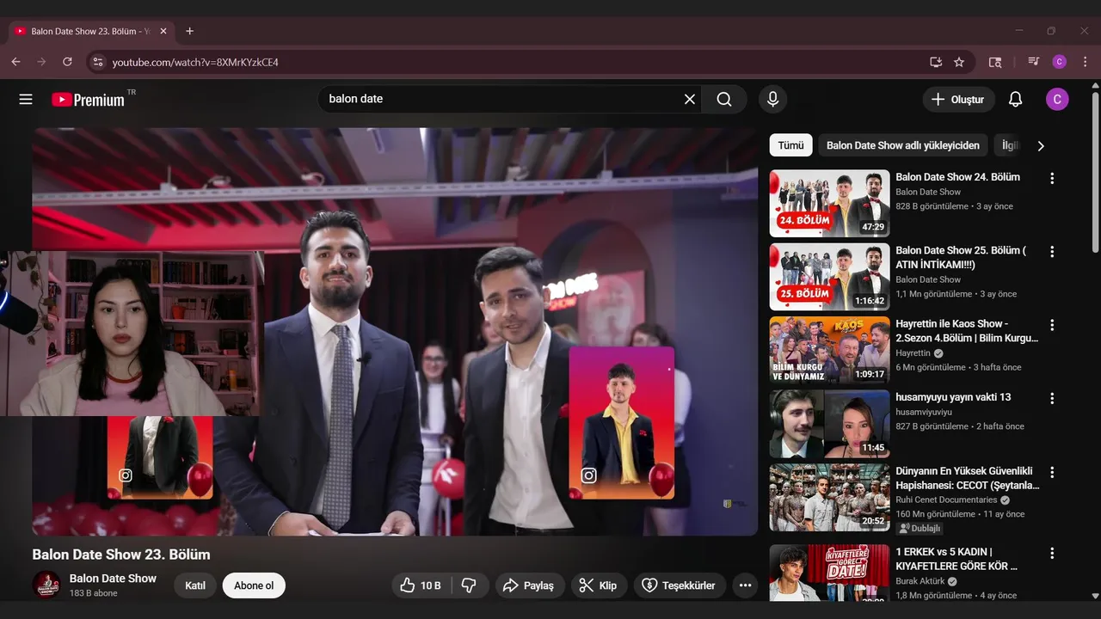Open options for Balon Date Show 24. Bölüm
This screenshot has height=619, width=1101.
(x=1051, y=178)
